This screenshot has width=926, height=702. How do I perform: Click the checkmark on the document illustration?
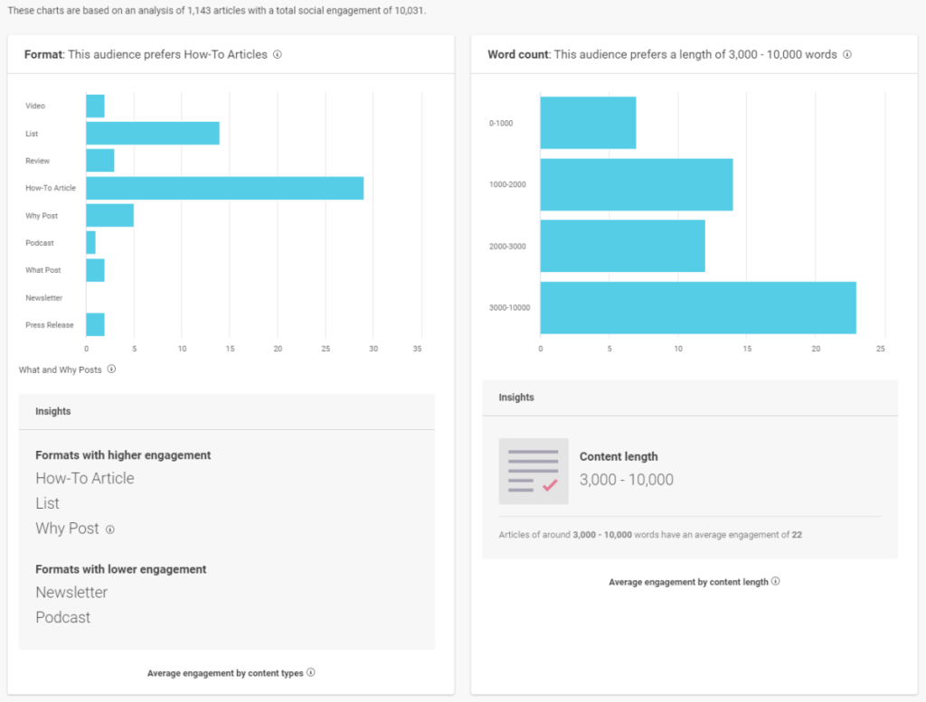(x=547, y=483)
